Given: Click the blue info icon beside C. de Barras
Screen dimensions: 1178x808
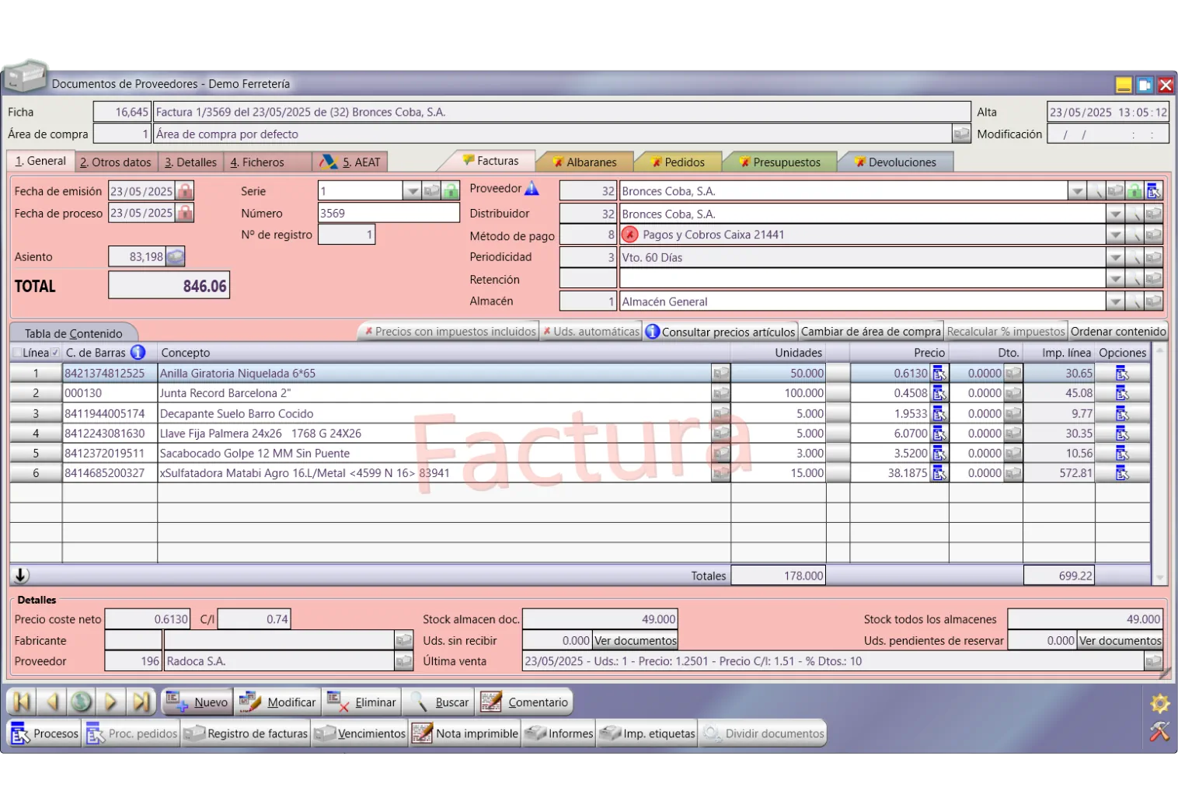Looking at the screenshot, I should [138, 353].
